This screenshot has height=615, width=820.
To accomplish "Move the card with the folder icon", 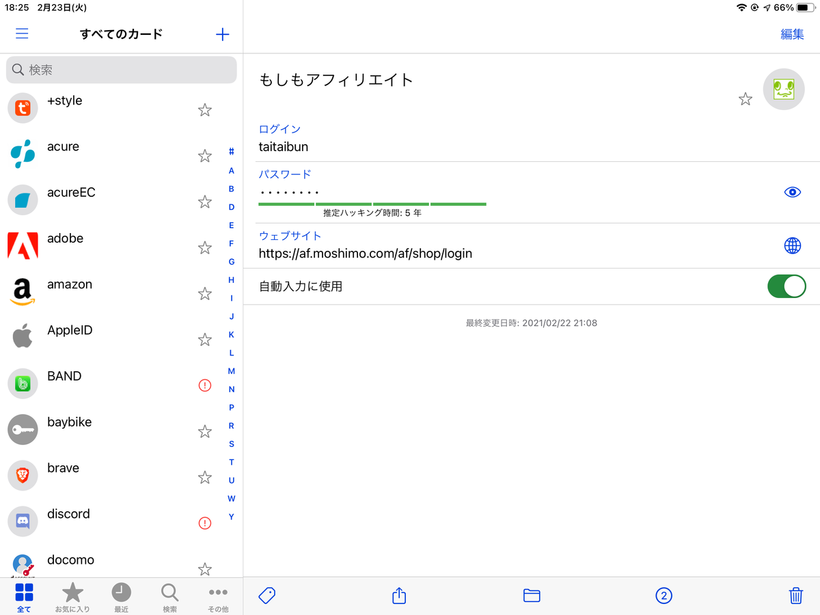I will (532, 595).
